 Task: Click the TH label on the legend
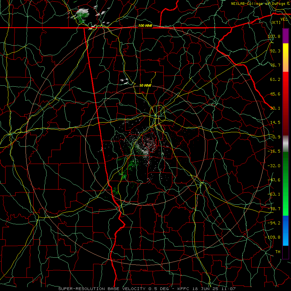[x=278, y=252]
